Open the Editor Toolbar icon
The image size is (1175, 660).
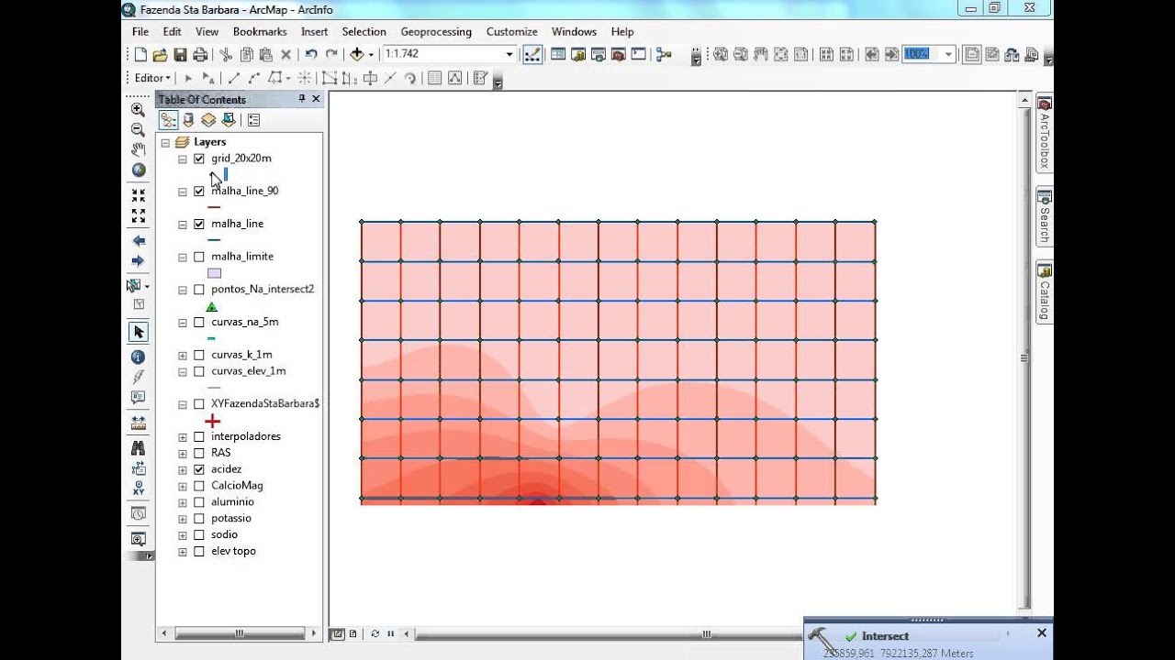point(532,55)
